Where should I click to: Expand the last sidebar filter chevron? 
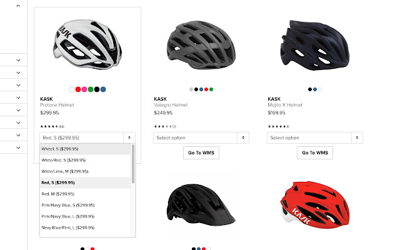point(18,147)
